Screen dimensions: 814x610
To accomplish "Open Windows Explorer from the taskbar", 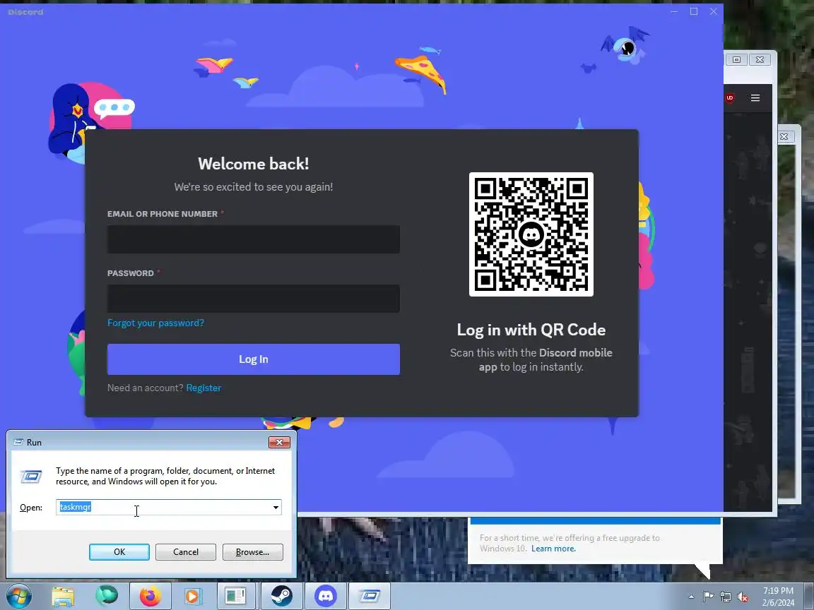I will pos(64,597).
